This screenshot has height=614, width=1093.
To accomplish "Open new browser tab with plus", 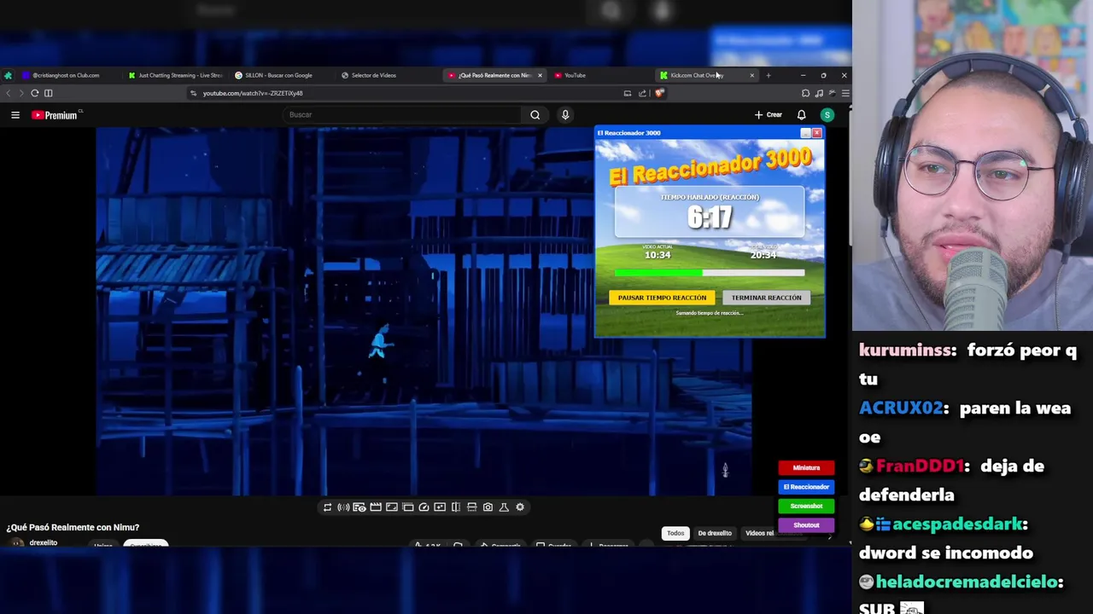I will point(768,75).
